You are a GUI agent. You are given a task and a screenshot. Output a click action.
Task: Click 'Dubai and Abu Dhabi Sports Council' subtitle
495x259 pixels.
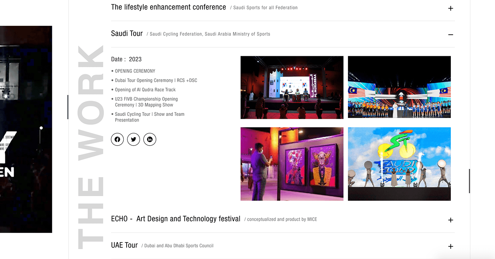tap(179, 246)
